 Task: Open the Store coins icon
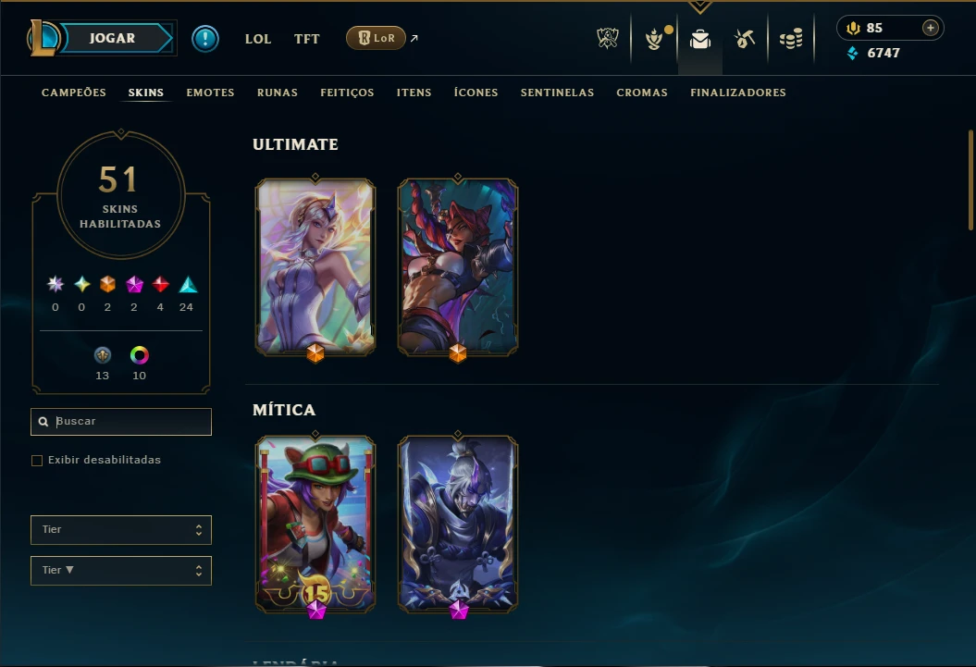click(x=791, y=39)
